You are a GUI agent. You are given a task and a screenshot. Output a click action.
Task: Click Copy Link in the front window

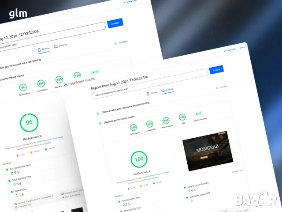(x=230, y=50)
